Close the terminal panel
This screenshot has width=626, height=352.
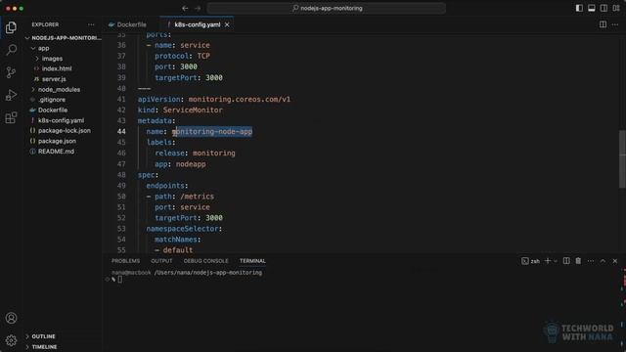pos(615,261)
